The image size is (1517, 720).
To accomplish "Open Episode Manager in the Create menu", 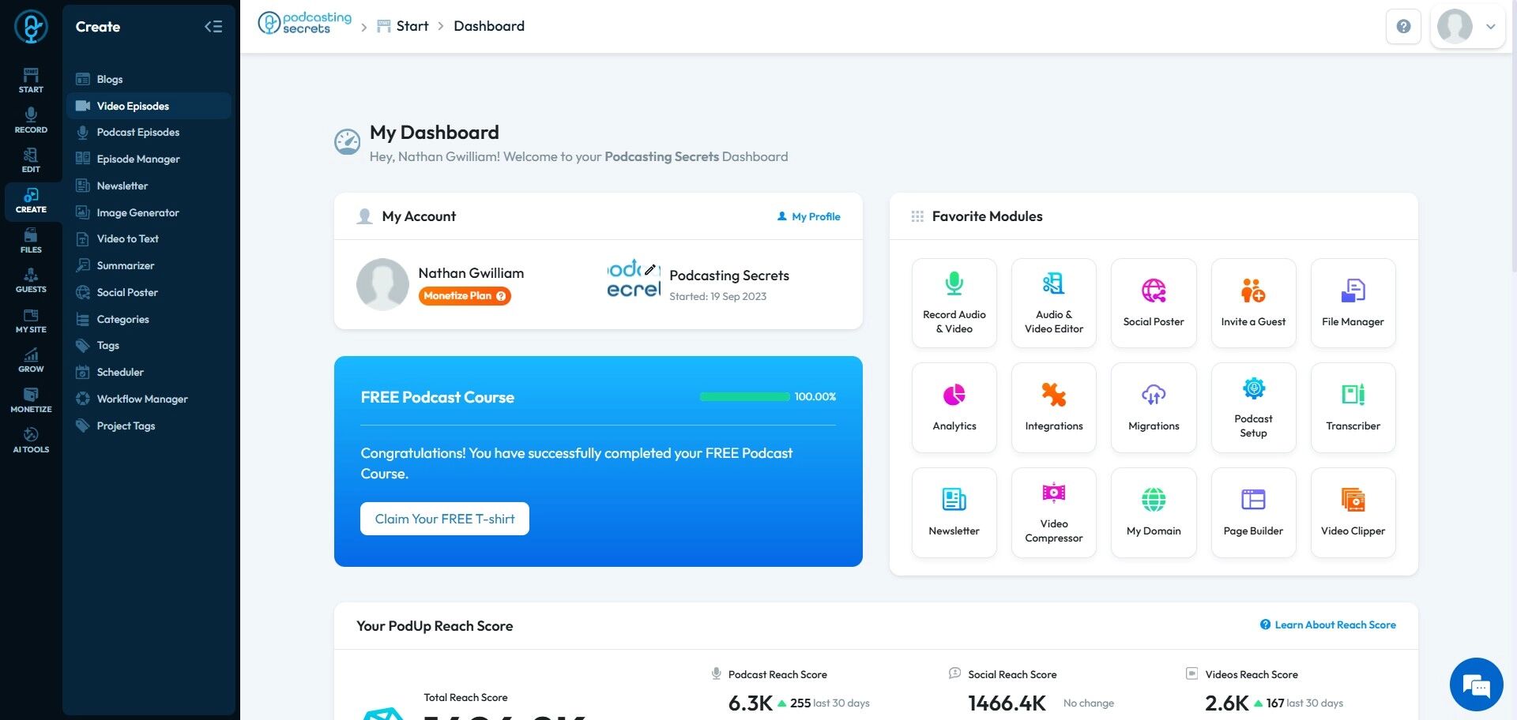I will [149, 159].
